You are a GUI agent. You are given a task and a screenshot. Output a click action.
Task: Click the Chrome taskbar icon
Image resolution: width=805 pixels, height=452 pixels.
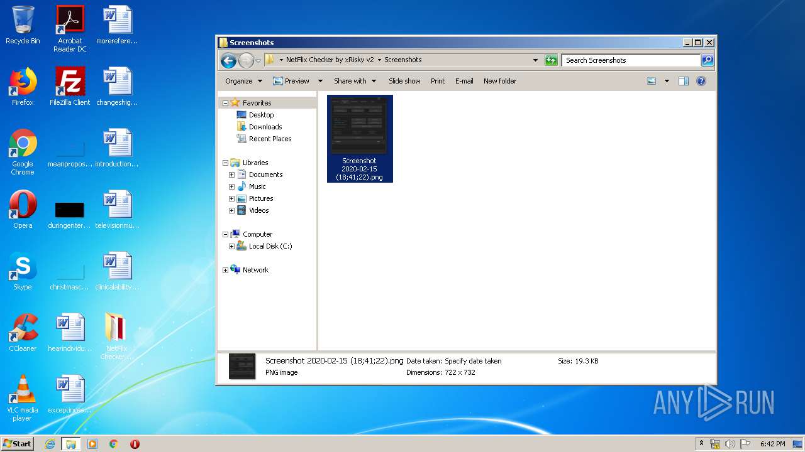113,444
